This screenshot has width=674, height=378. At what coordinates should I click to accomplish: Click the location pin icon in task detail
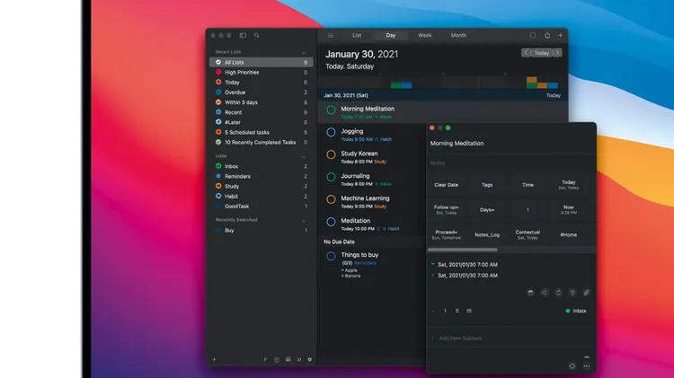coord(572,292)
